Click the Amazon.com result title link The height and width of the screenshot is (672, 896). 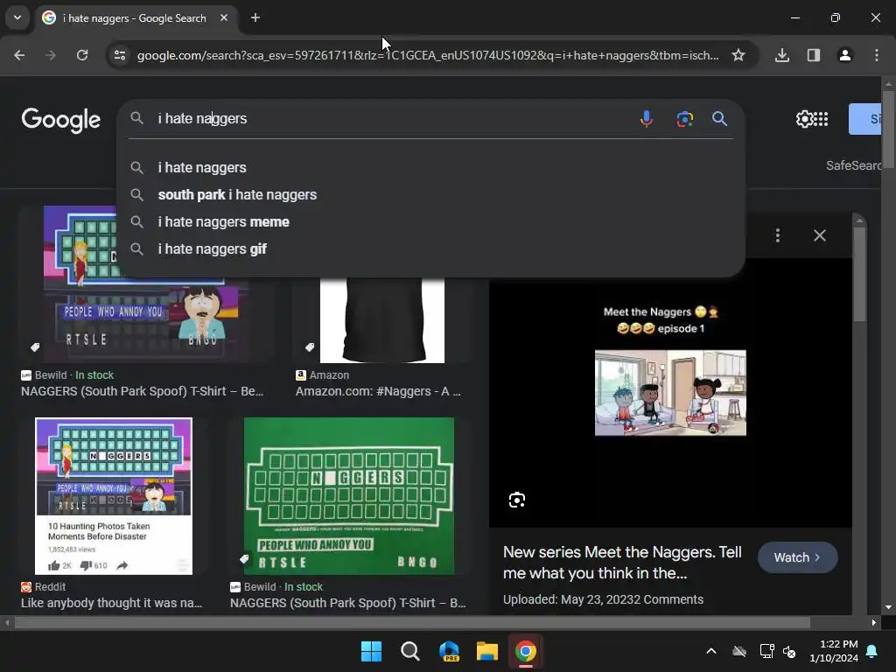(378, 391)
